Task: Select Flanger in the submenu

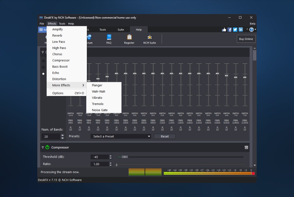Action: (x=97, y=85)
